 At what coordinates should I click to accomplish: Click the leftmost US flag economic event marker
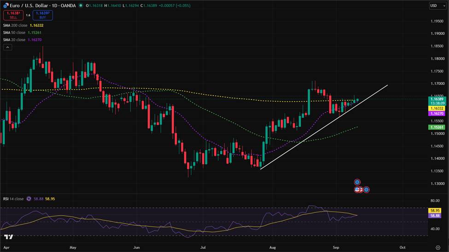pyautogui.click(x=357, y=189)
